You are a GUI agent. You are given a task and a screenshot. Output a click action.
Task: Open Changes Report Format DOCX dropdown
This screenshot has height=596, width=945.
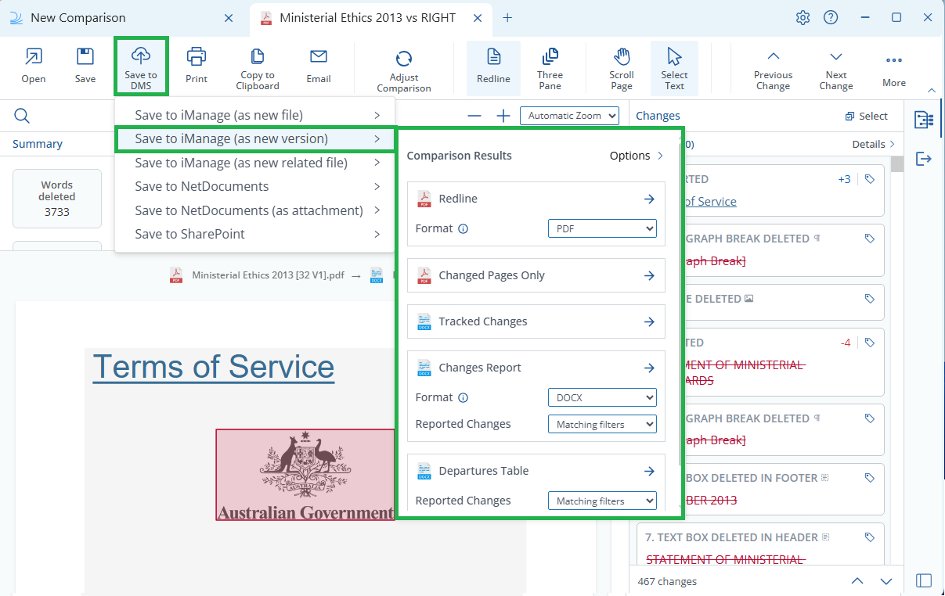click(602, 397)
